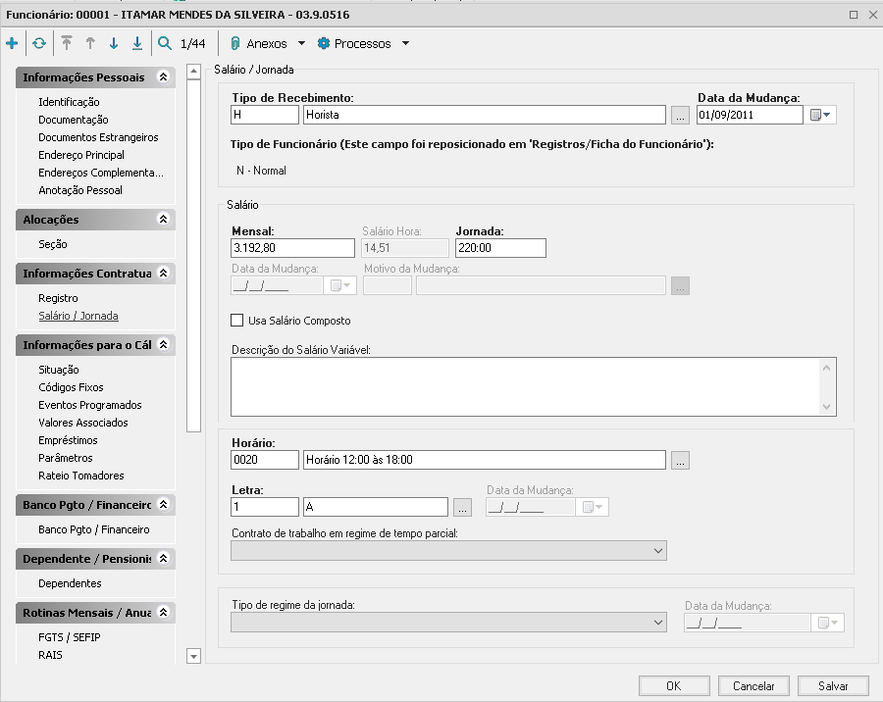This screenshot has width=883, height=702.
Task: Open Documentação in sidebar
Action: [74, 120]
